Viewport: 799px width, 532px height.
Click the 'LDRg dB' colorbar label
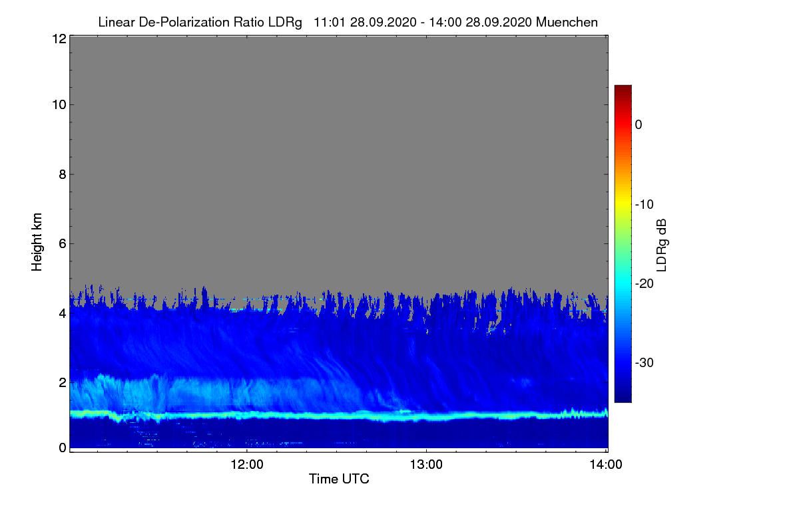(x=662, y=245)
